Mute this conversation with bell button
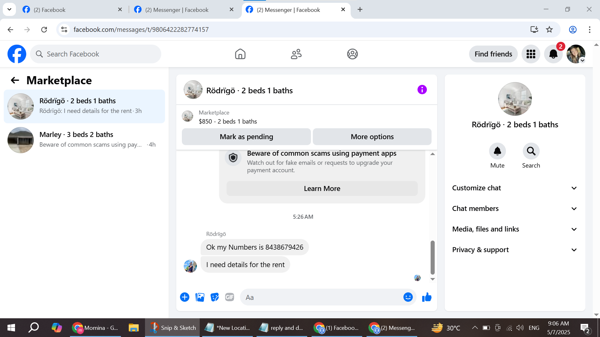Viewport: 600px width, 337px height. [x=497, y=151]
